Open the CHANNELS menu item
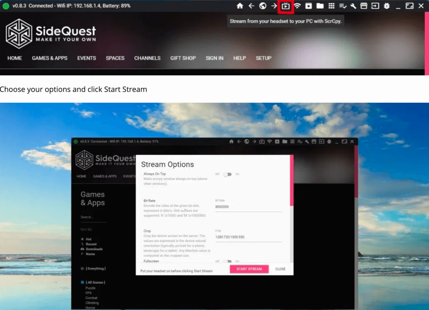 147,58
